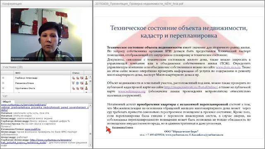Viewport: 265px width, 149px height.
Task: Click the screen sharing icon for Казанкова Елена
Action: point(82,83)
